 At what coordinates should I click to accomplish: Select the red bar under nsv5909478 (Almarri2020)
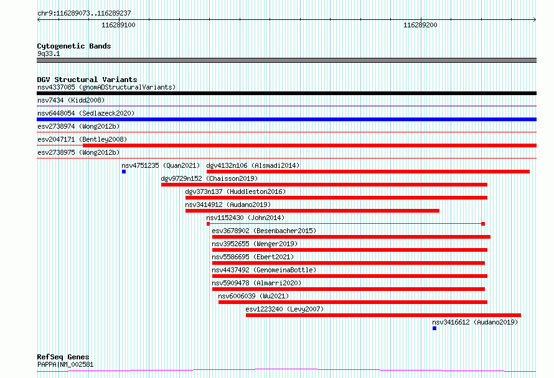coord(349,289)
